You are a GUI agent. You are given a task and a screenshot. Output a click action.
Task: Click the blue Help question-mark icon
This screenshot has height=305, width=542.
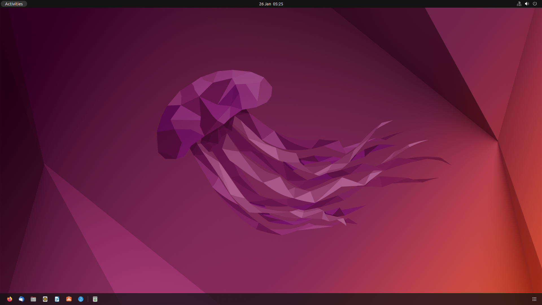[81, 299]
